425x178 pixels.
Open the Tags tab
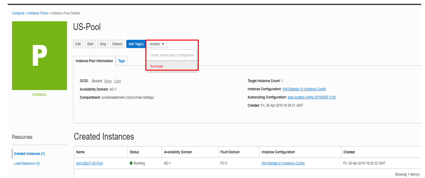click(121, 61)
